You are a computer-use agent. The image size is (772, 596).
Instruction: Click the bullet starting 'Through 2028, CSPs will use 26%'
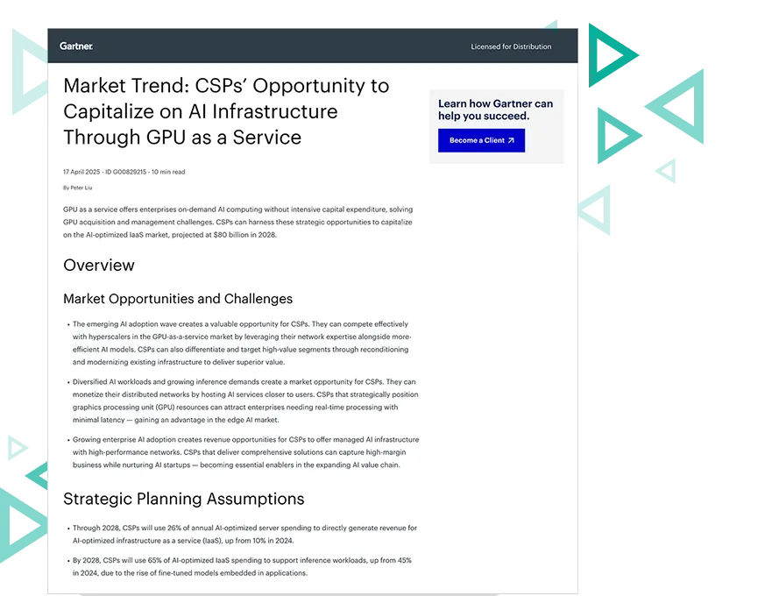click(242, 535)
